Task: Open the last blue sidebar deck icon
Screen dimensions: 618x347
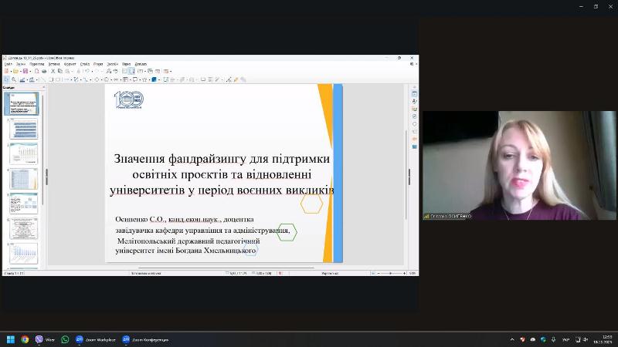Action: [414, 147]
